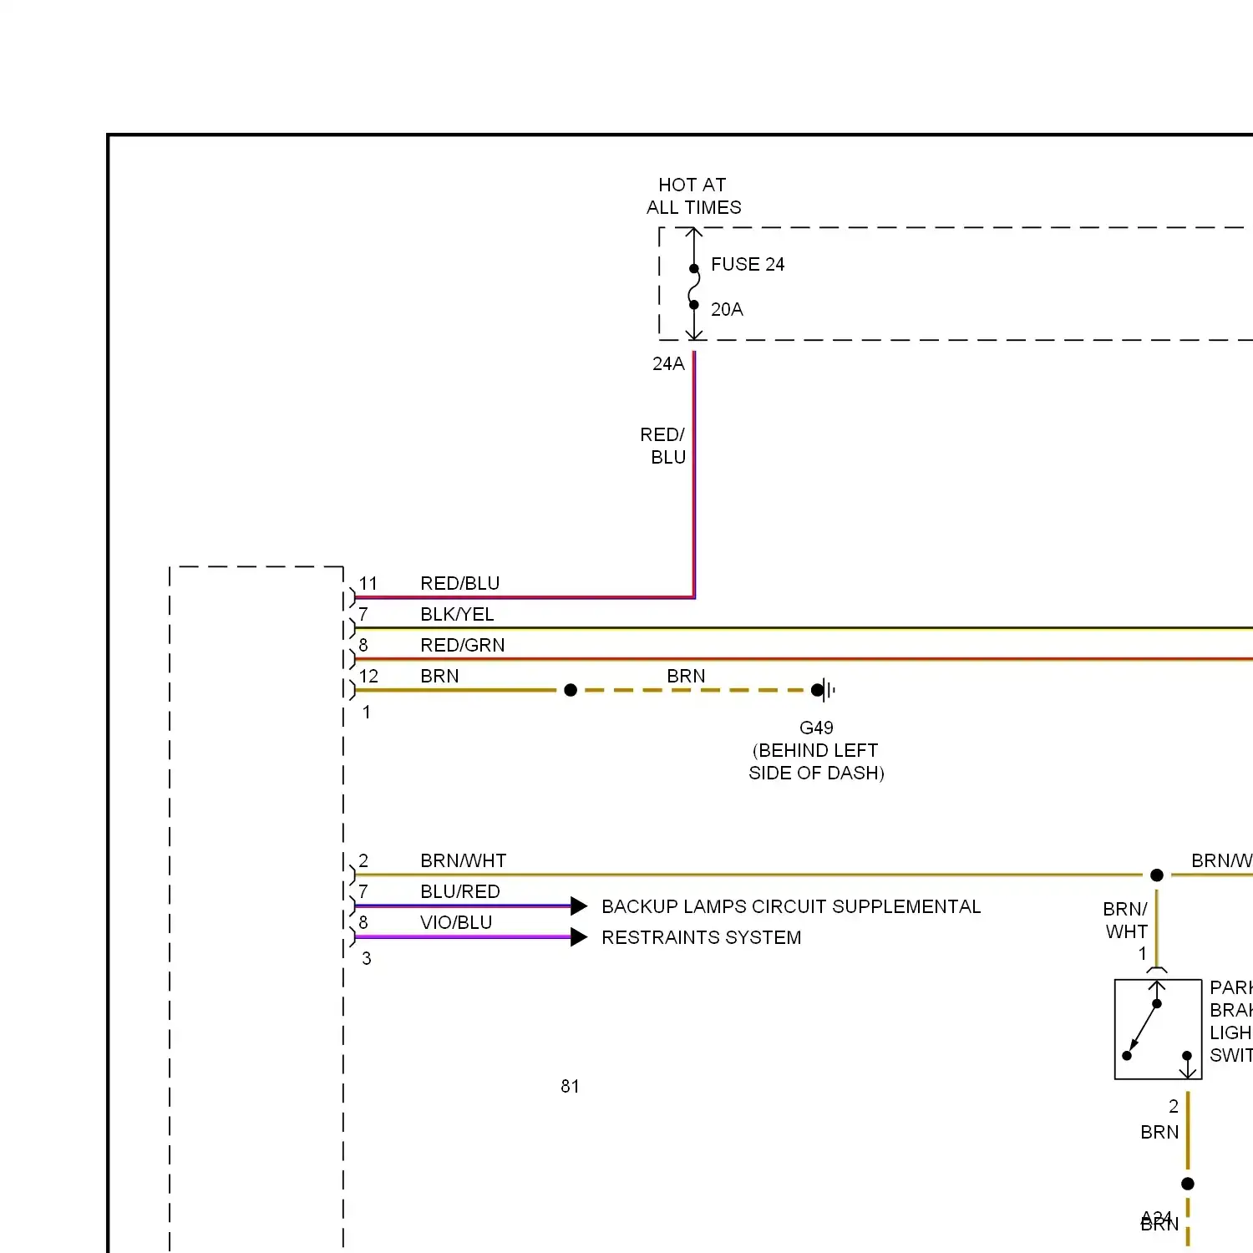Click the BEHIND LEFT SIDE OF DASH note
Image resolution: width=1253 pixels, height=1253 pixels.
click(816, 762)
